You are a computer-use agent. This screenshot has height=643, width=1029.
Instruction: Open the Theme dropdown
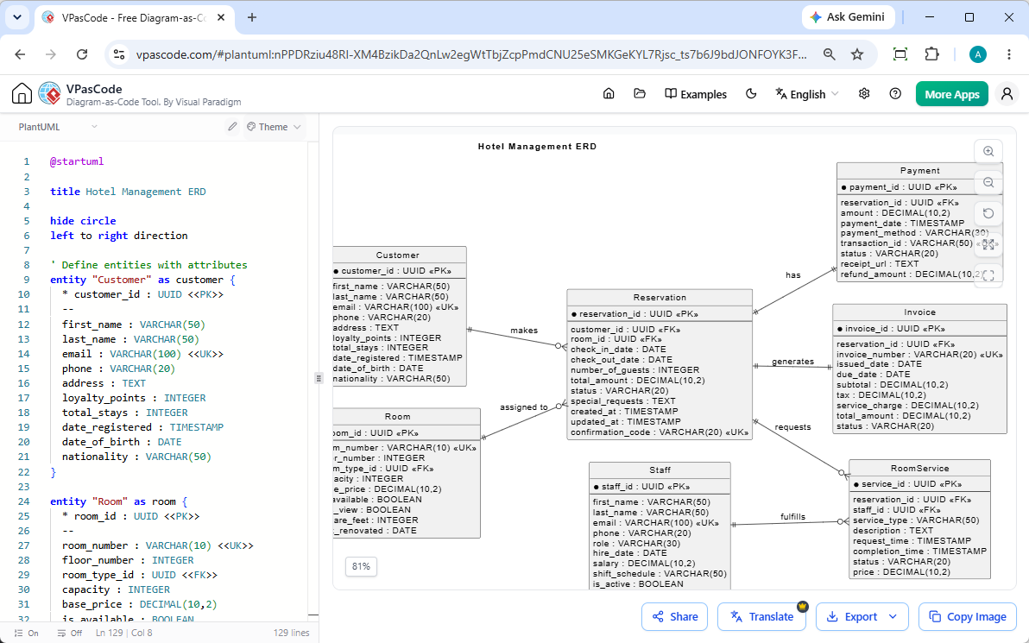point(275,127)
